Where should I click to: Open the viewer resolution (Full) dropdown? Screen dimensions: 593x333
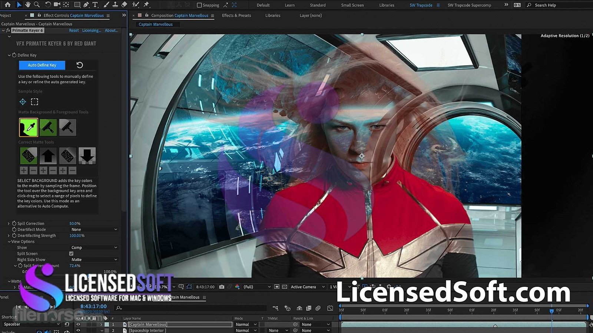[x=256, y=287]
